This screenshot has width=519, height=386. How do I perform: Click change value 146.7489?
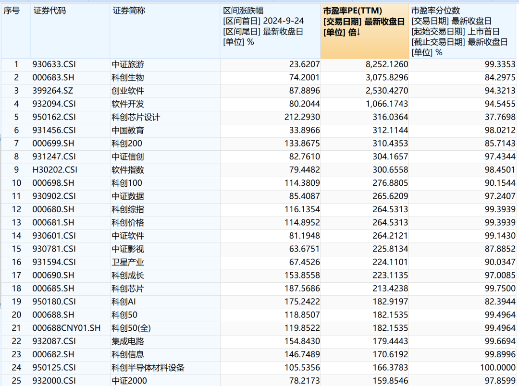click(302, 355)
